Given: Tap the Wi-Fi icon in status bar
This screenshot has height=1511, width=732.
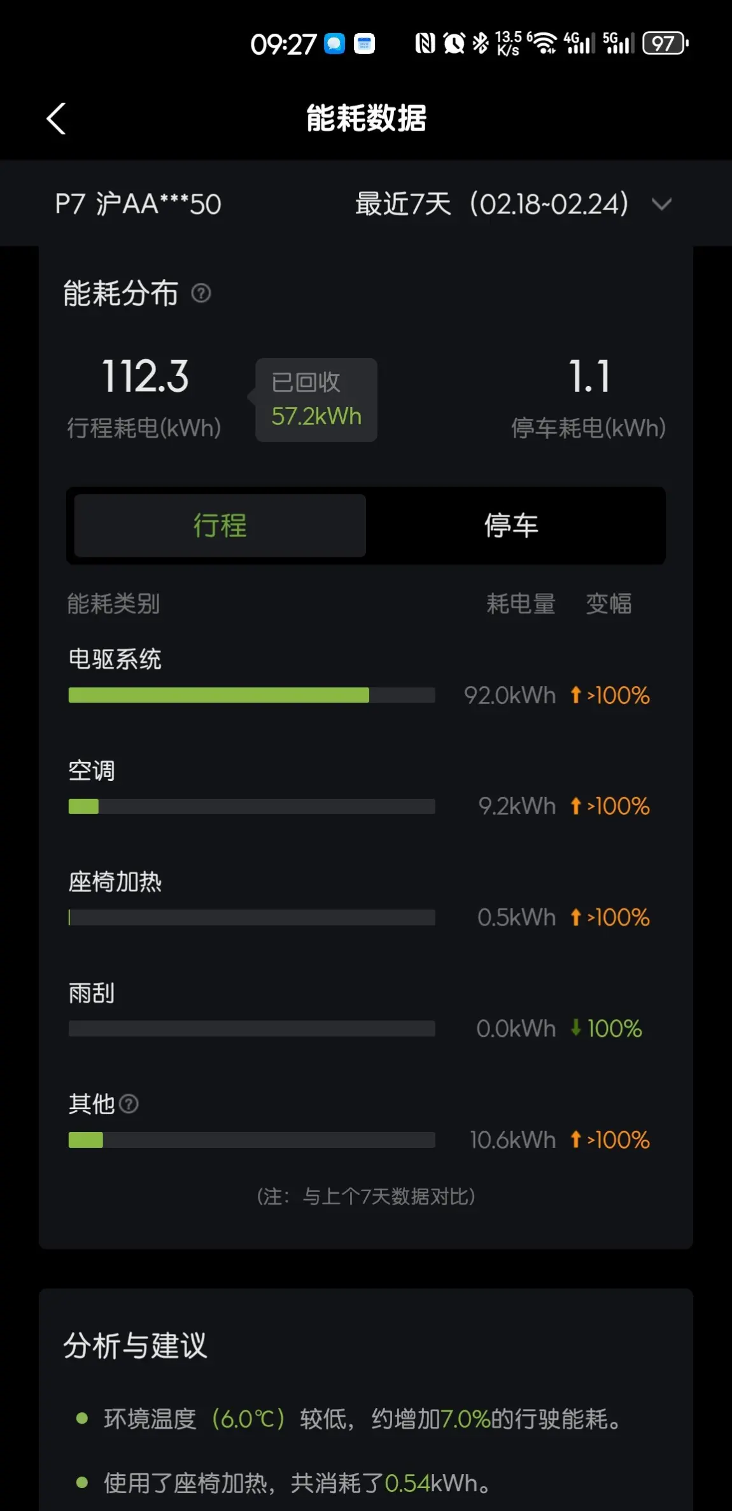Looking at the screenshot, I should [543, 43].
